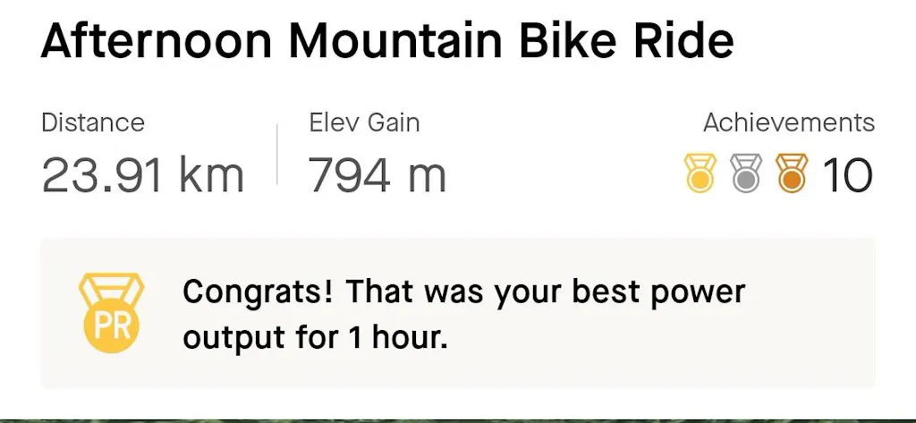Click the "km" unit beside the distance
916x423 pixels.
[212, 176]
